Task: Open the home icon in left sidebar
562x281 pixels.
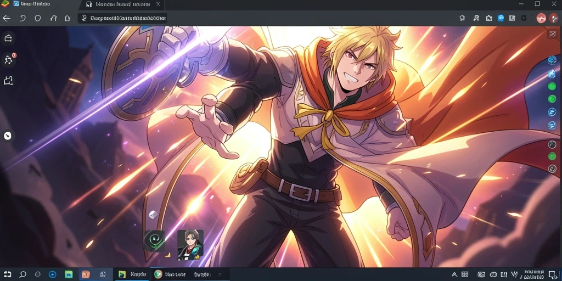Action: point(8,38)
